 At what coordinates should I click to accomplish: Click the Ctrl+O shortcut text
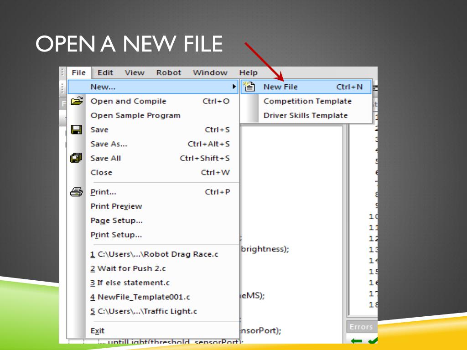point(216,101)
